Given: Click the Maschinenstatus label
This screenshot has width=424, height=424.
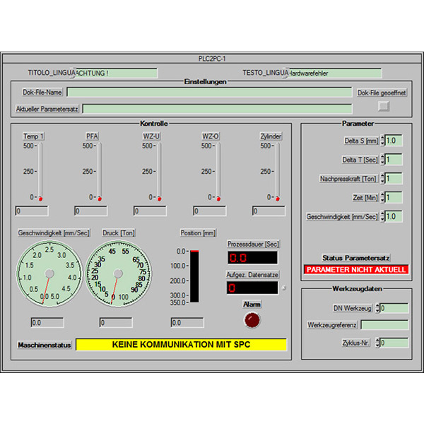Looking at the screenshot, I should coord(45,345).
